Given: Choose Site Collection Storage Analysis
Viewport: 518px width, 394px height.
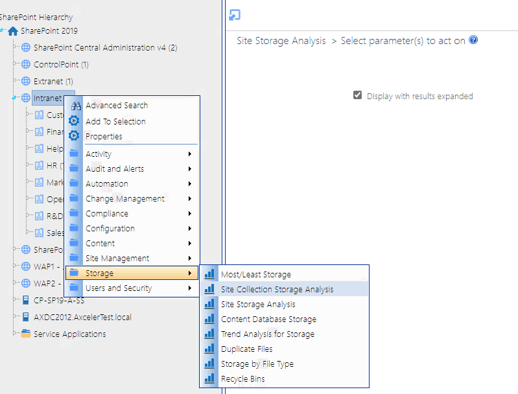Looking at the screenshot, I should [x=285, y=289].
